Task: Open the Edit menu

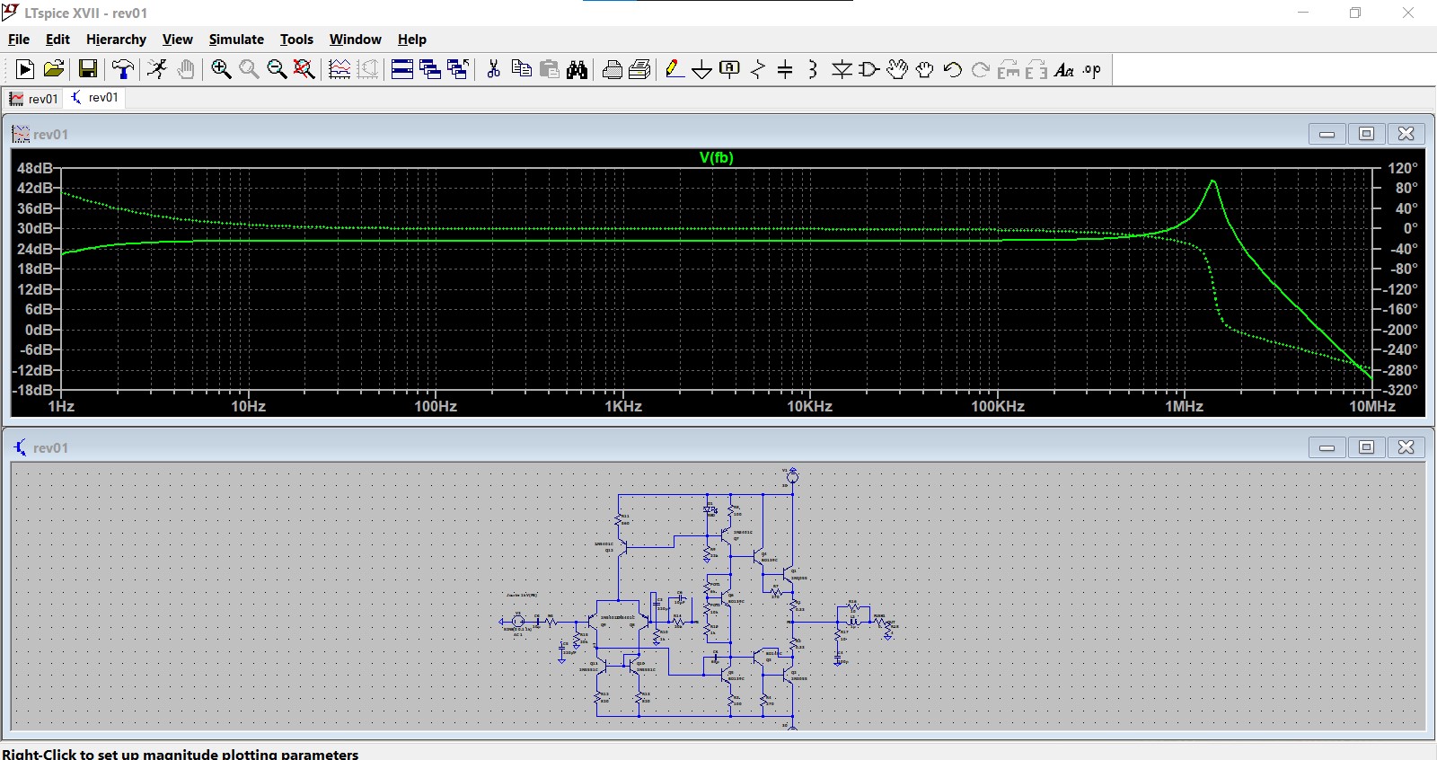Action: coord(57,40)
